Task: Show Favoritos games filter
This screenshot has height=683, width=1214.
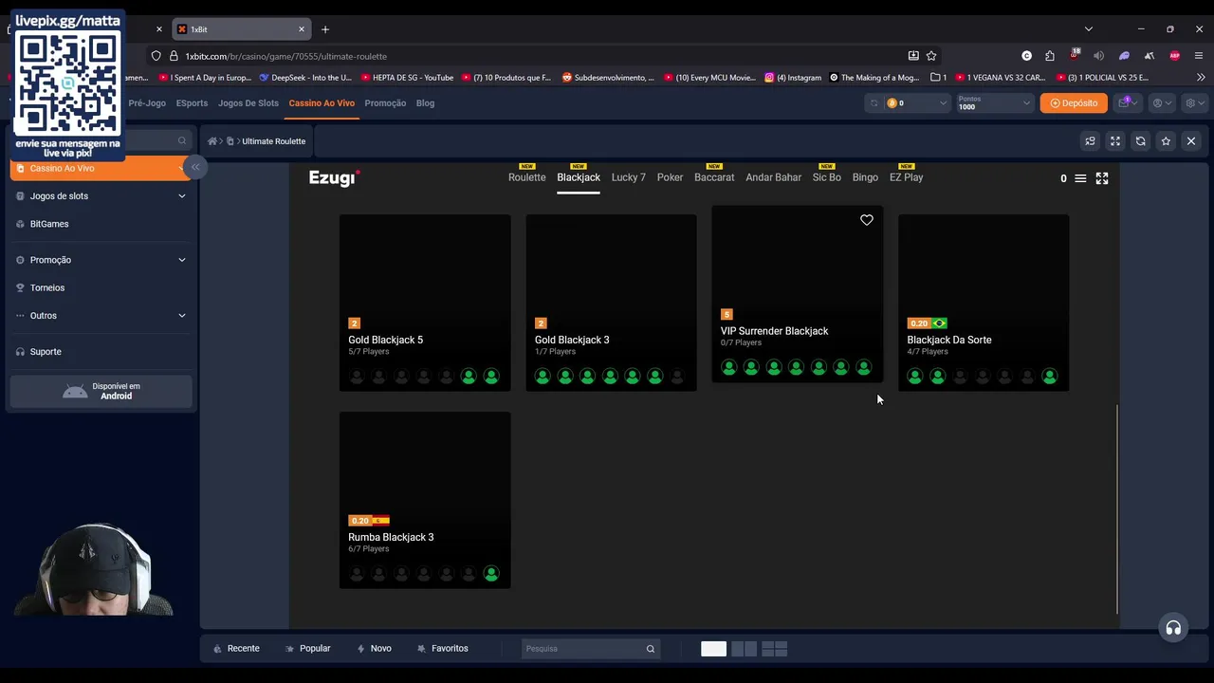Action: click(x=443, y=649)
